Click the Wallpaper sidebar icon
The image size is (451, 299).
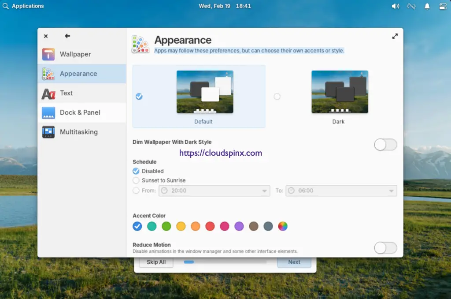point(48,54)
